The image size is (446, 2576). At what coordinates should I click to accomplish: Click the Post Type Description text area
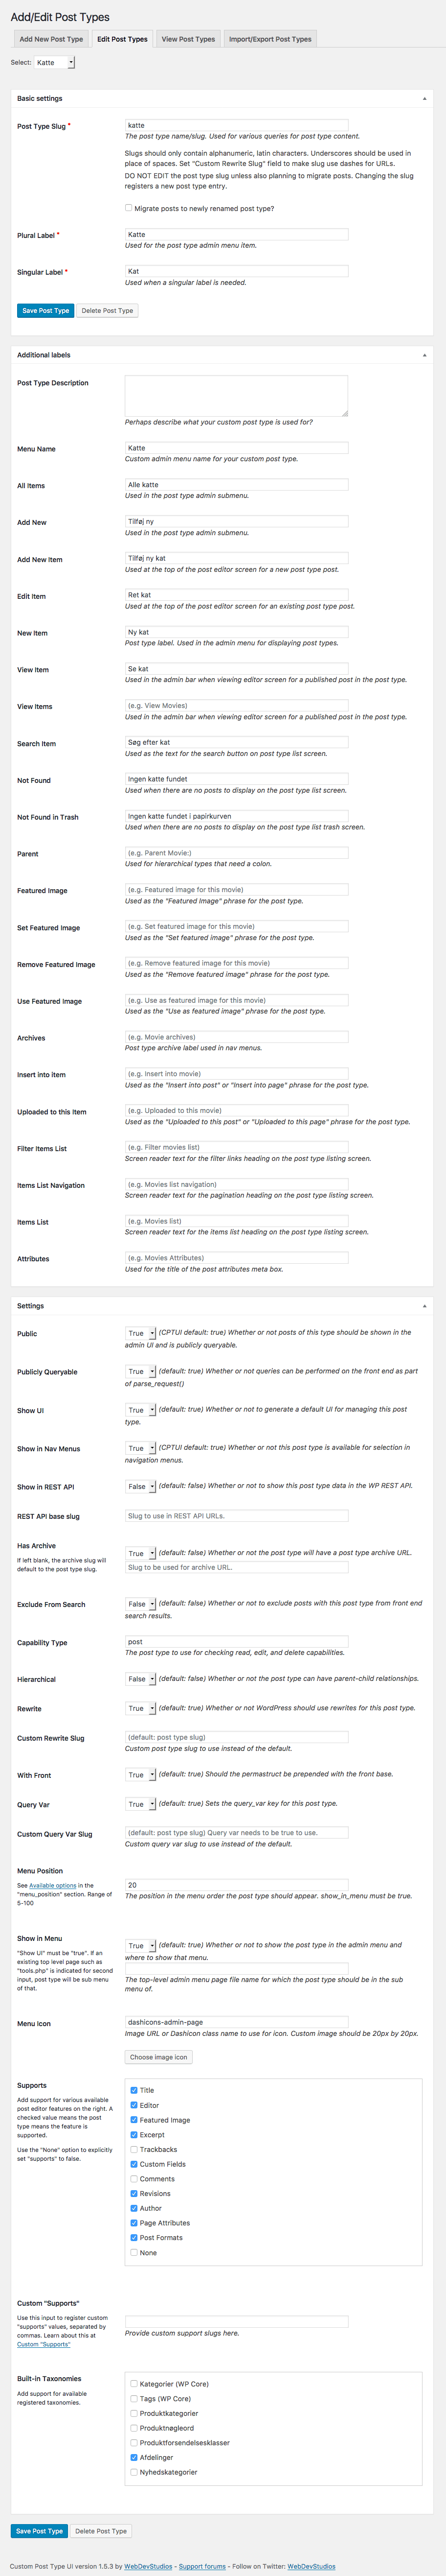coord(237,396)
